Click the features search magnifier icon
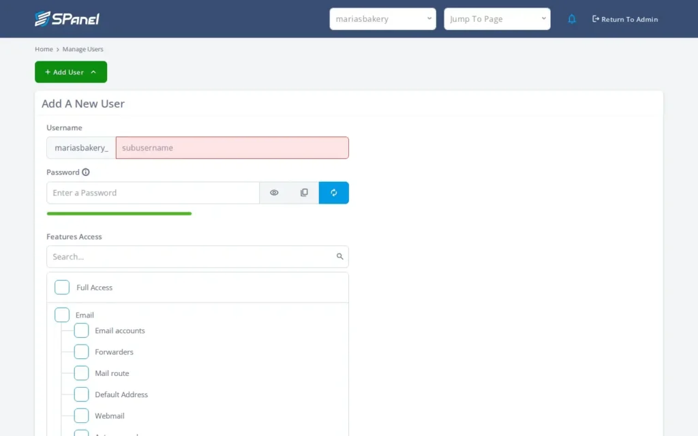This screenshot has width=698, height=436. pos(339,256)
